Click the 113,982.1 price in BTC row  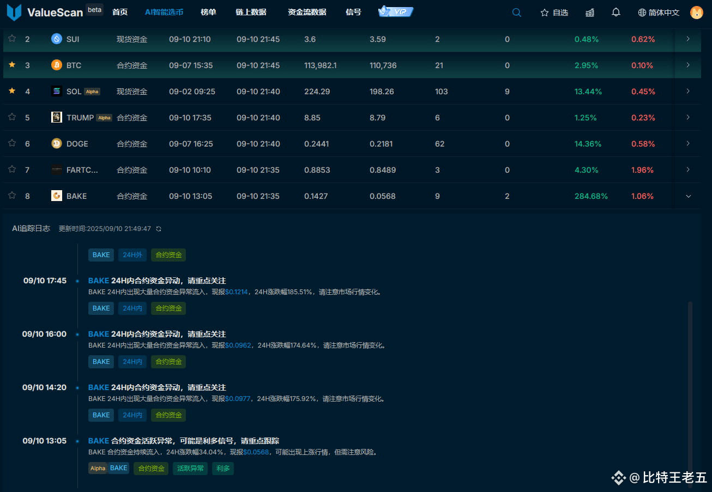(321, 65)
